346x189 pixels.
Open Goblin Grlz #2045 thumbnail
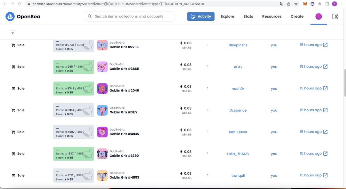point(102,89)
